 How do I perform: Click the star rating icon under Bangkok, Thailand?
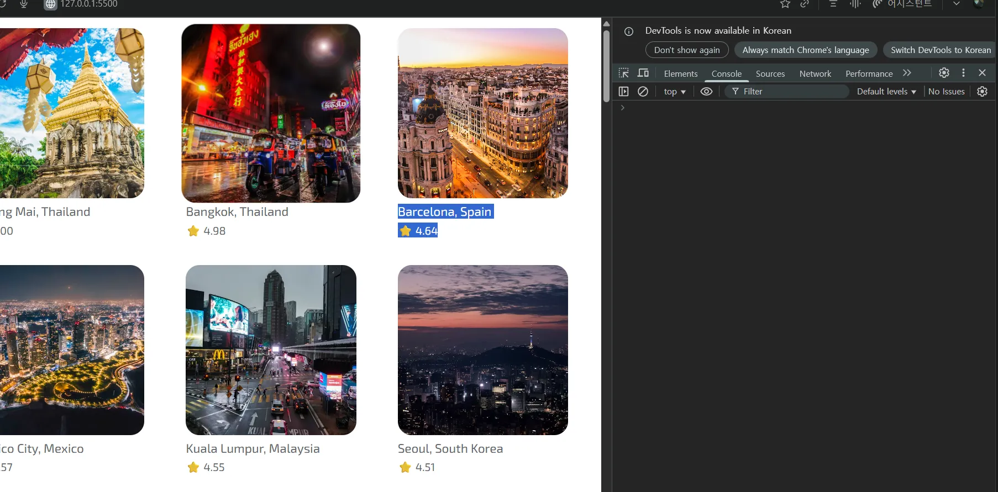click(x=193, y=231)
